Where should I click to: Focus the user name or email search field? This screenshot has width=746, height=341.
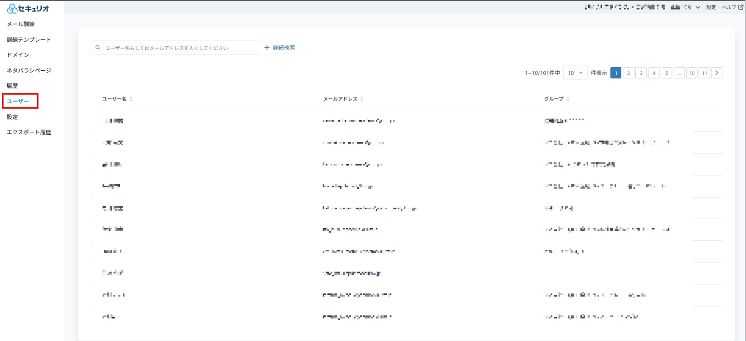click(176, 48)
